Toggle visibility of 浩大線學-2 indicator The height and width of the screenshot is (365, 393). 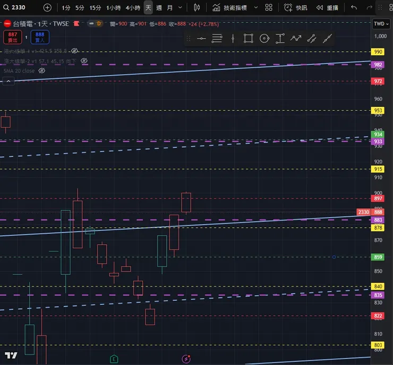tap(84, 61)
